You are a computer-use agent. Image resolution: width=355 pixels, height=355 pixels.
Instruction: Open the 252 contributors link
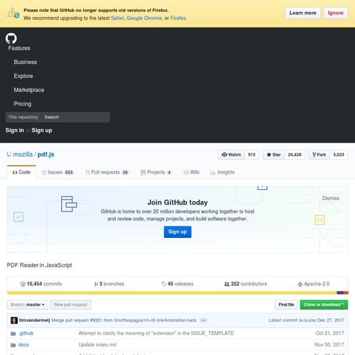tap(246, 284)
